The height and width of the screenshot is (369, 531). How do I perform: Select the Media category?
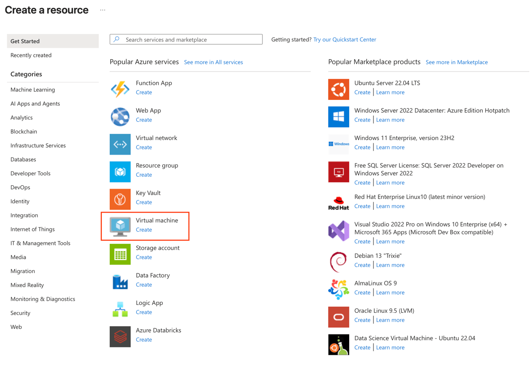click(x=18, y=257)
